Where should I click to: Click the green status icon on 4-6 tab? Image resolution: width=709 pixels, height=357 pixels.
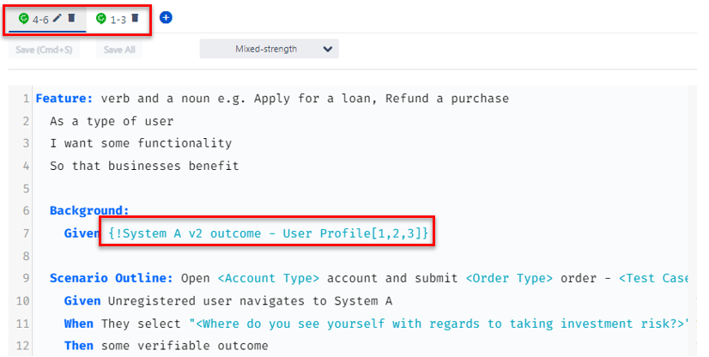[24, 18]
